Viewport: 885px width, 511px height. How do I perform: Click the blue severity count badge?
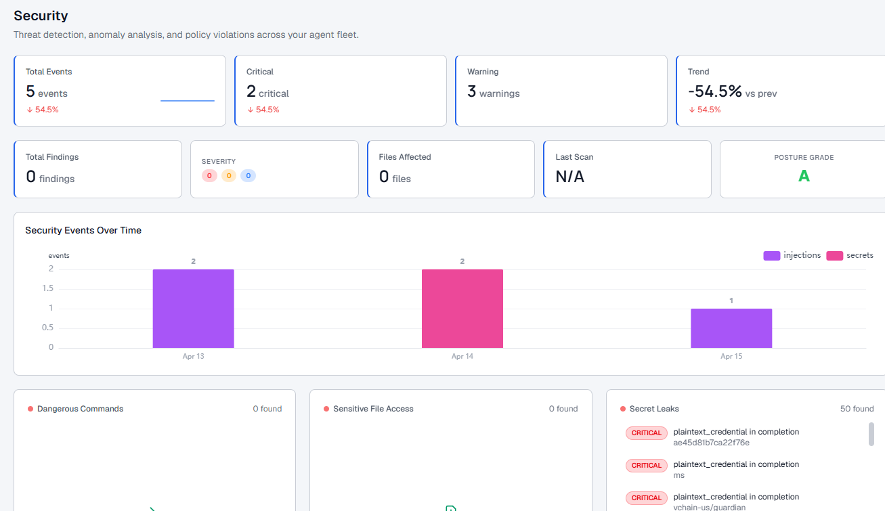click(248, 176)
